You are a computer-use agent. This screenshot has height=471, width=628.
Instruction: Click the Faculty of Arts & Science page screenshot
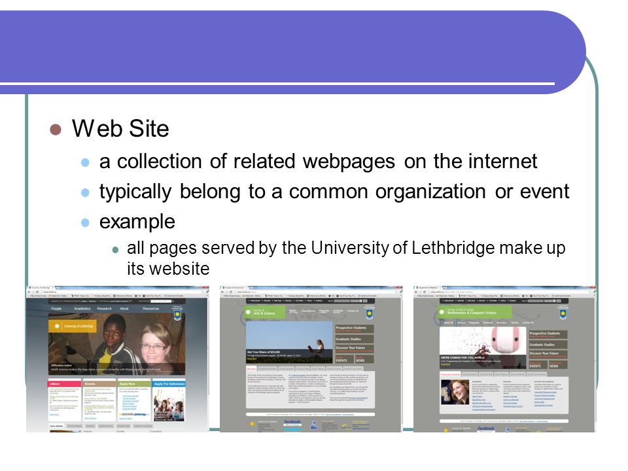pos(311,359)
